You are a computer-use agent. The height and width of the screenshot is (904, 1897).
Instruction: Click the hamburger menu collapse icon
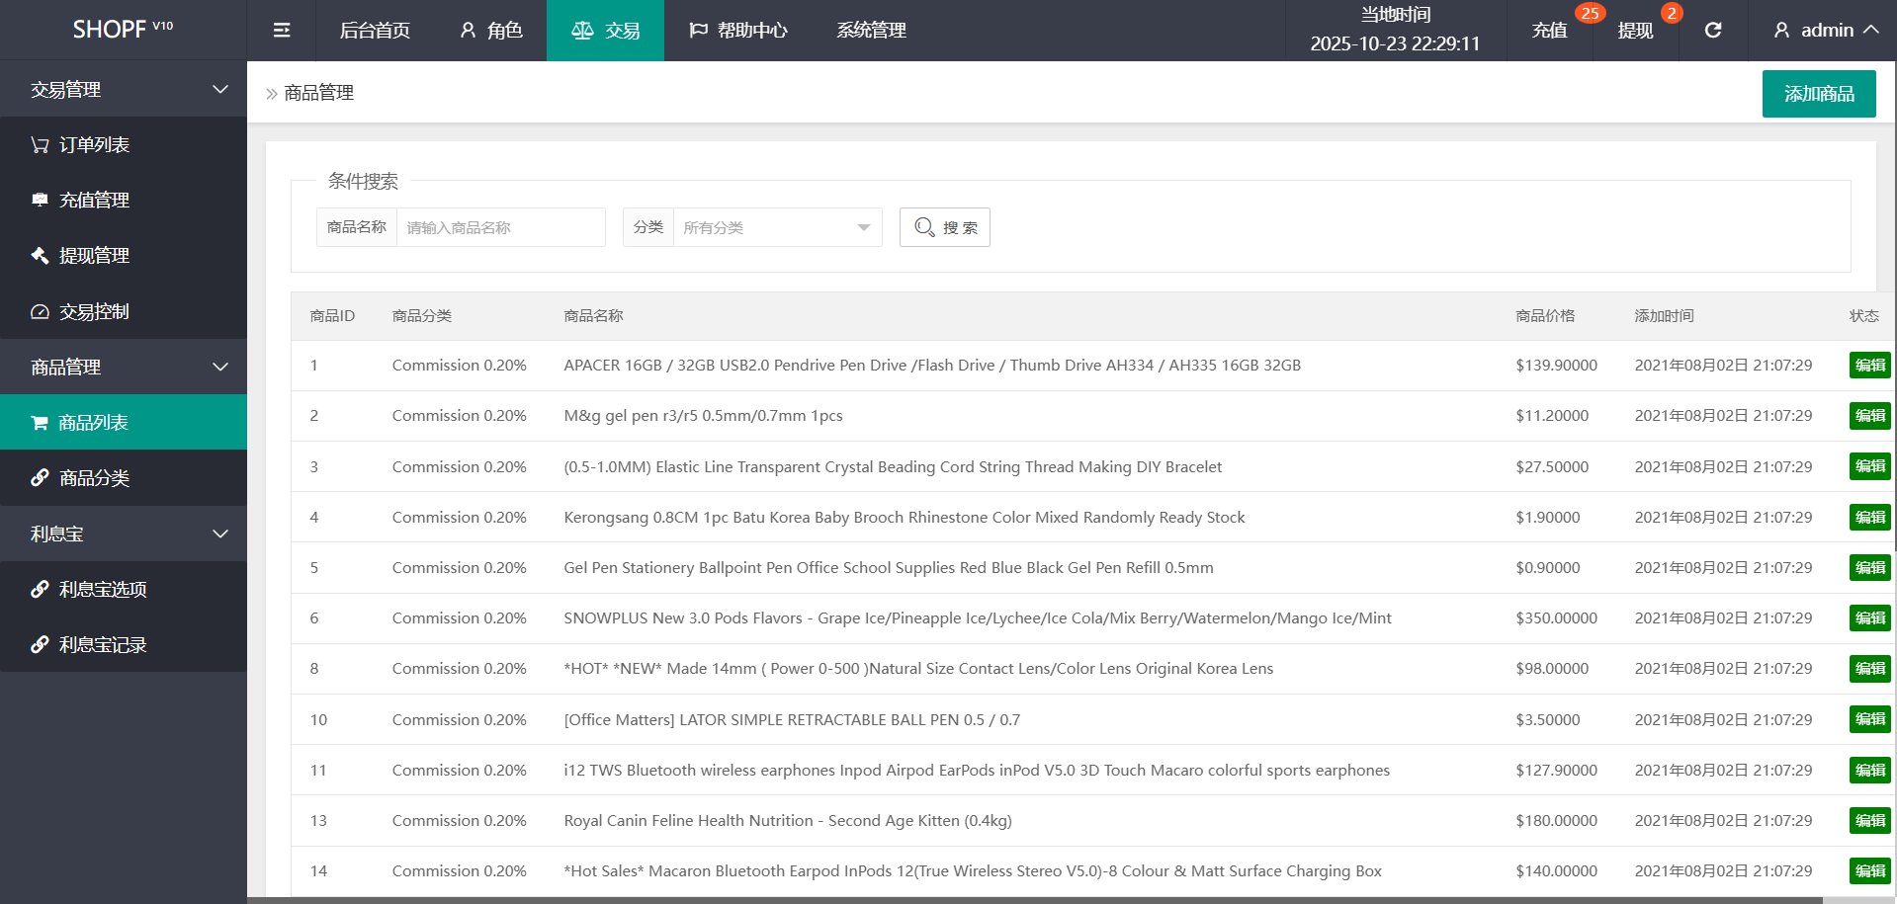tap(282, 31)
